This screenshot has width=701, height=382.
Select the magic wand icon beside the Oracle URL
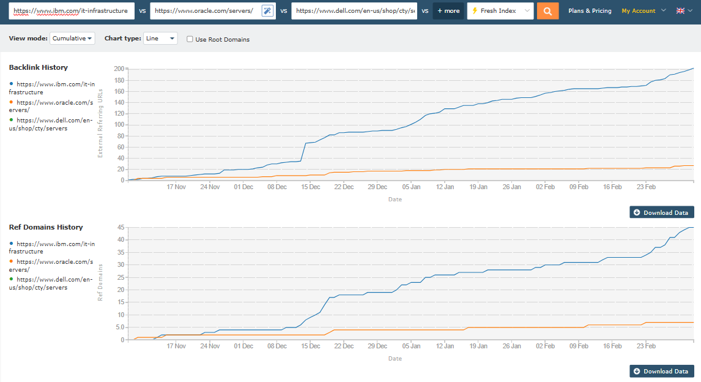(x=267, y=10)
